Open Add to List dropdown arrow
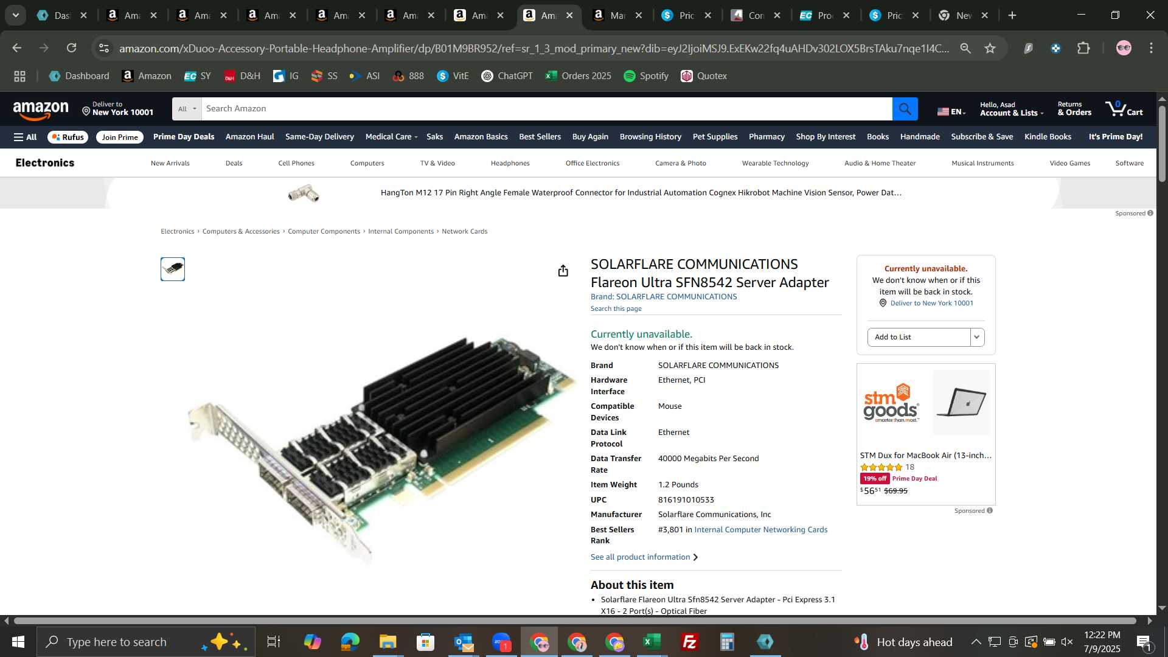Viewport: 1168px width, 657px height. tap(977, 337)
